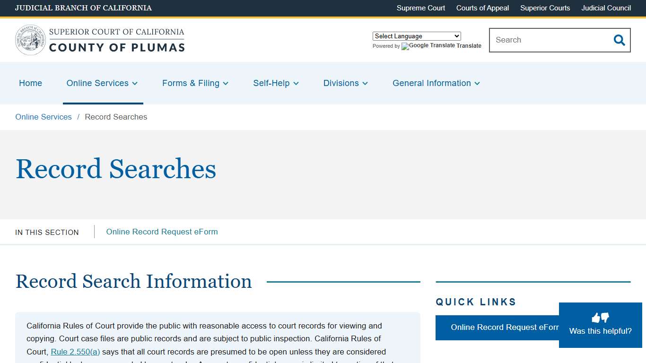Open Online Record Request eForm in section nav
Screen dimensions: 646x363
pyautogui.click(x=161, y=232)
